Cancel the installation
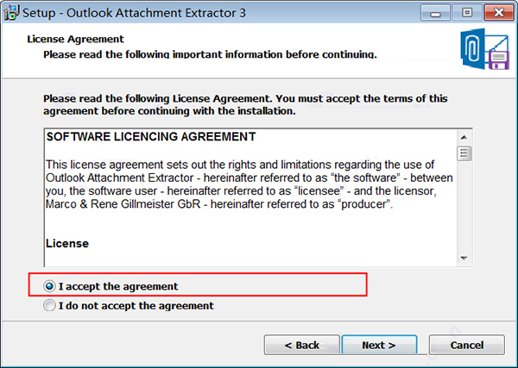Image resolution: width=518 pixels, height=368 pixels. [467, 345]
